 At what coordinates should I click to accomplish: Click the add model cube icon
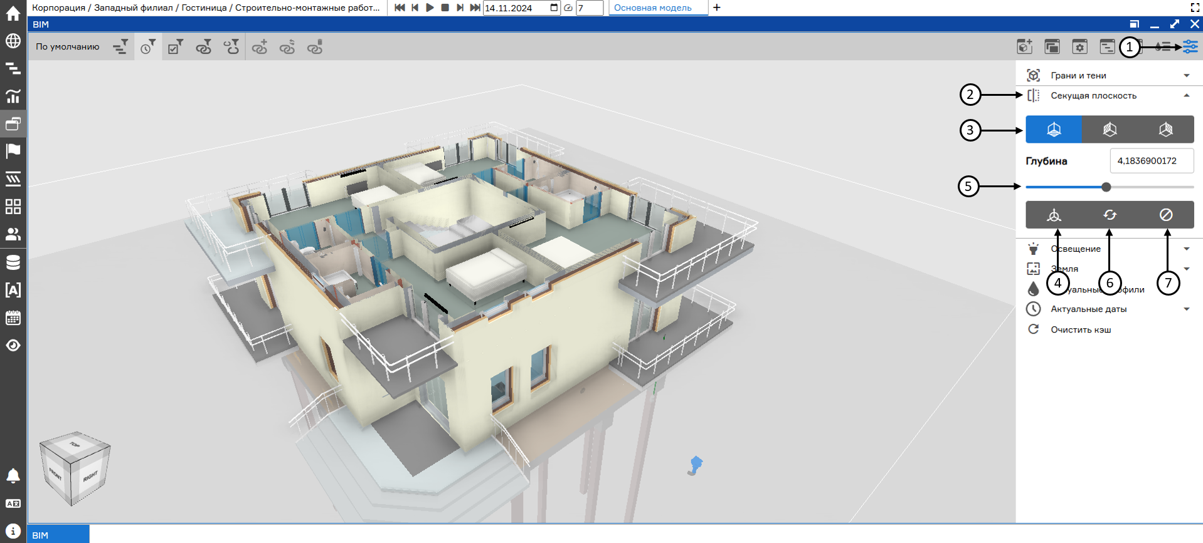point(1025,47)
